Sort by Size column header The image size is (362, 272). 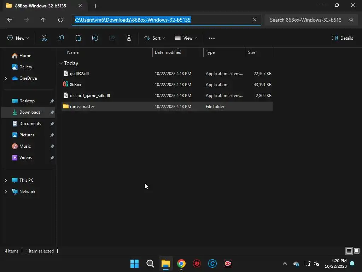pyautogui.click(x=252, y=52)
